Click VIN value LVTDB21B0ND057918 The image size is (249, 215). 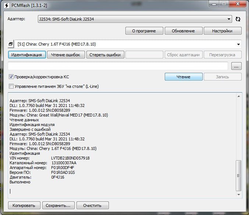tap(70, 158)
